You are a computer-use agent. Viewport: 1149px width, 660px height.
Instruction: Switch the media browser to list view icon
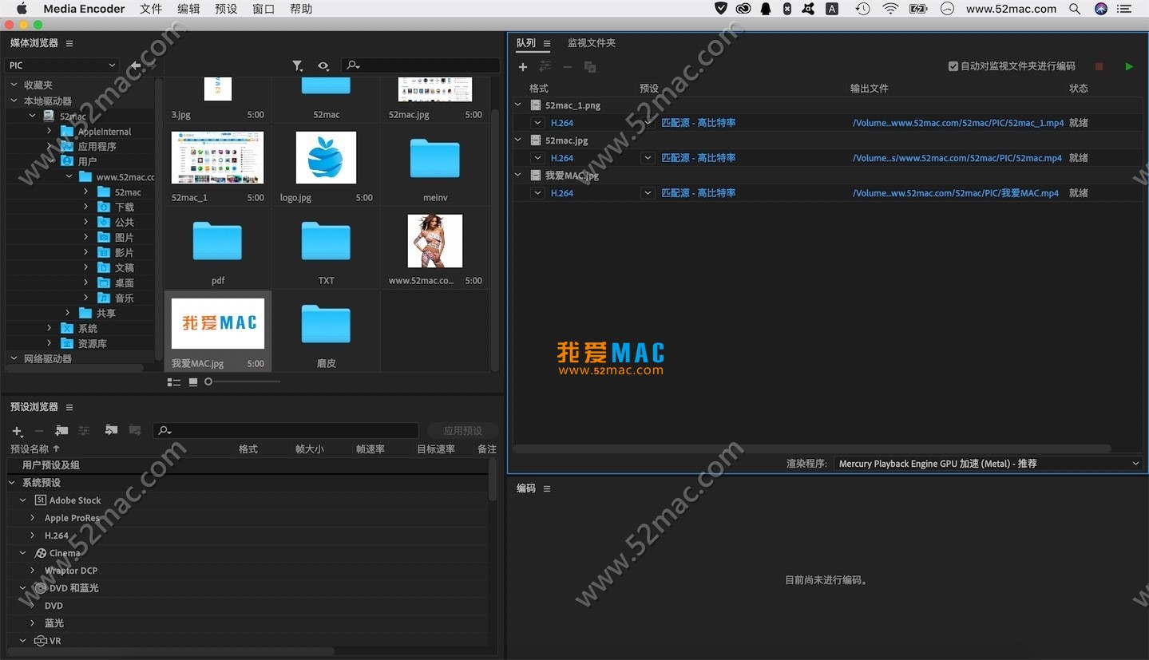pos(174,382)
